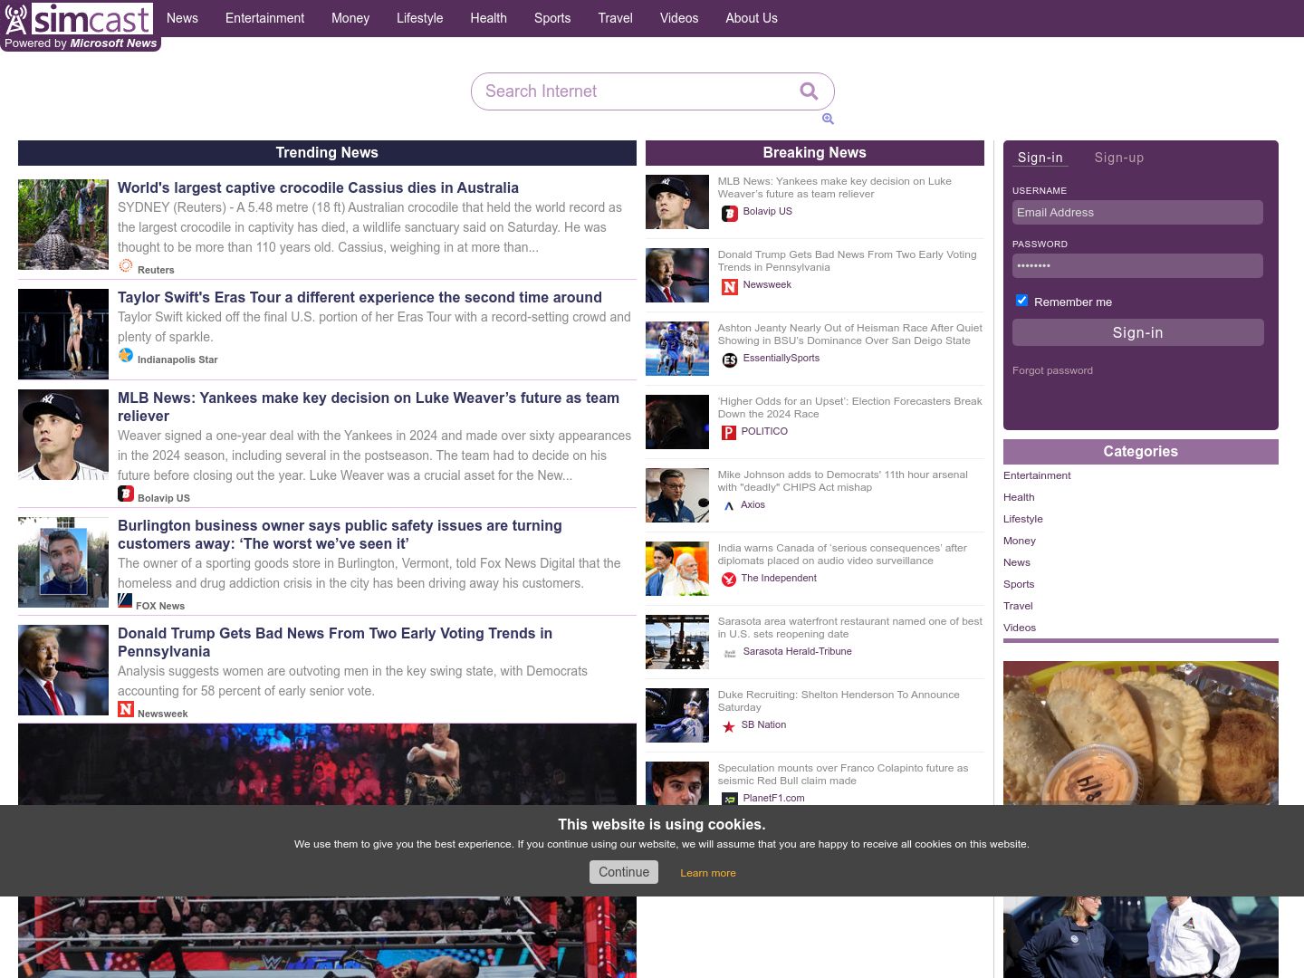Click the Email Address username field

tap(1137, 213)
